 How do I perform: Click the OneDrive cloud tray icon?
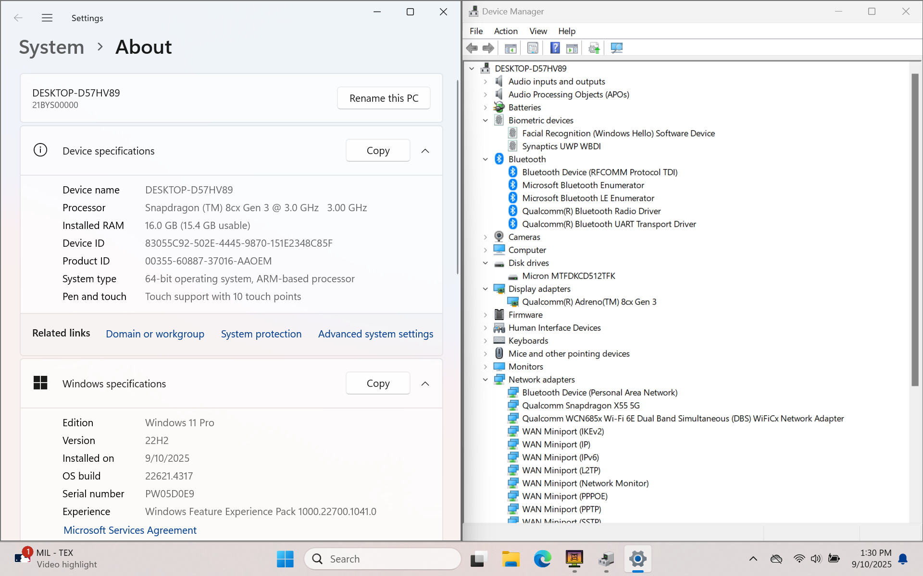pos(776,559)
